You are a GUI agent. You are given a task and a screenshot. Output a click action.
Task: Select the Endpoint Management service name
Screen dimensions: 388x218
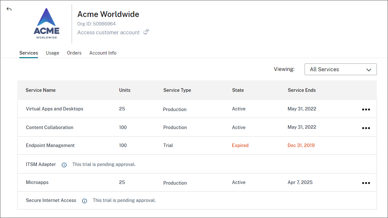(x=50, y=145)
